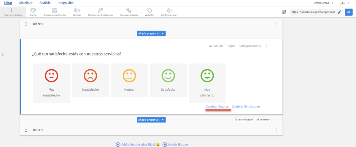Open the Idiomas language icon
Image resolution: width=356 pixels, height=147 pixels.
77,10
